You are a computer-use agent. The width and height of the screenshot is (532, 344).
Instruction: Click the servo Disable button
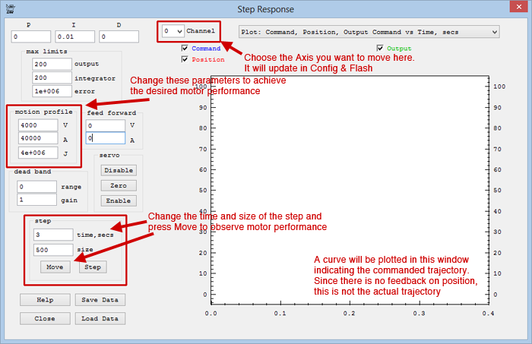coord(118,170)
